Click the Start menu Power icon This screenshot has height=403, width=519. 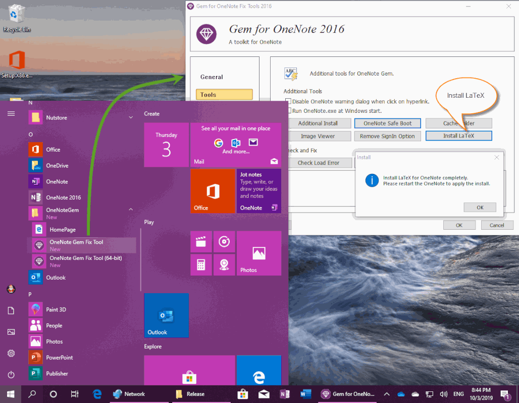coord(11,375)
